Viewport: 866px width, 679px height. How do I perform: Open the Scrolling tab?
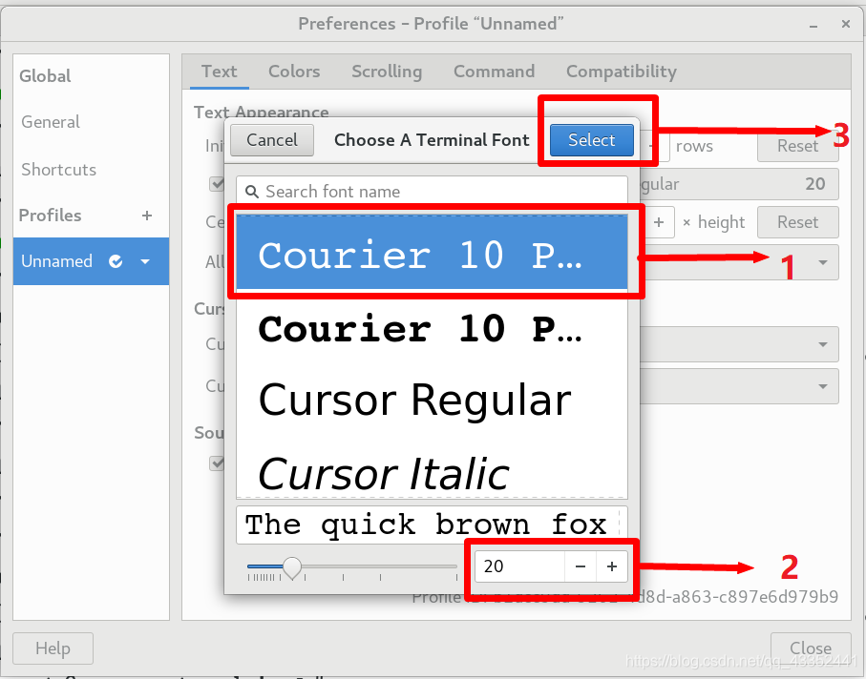pyautogui.click(x=387, y=72)
